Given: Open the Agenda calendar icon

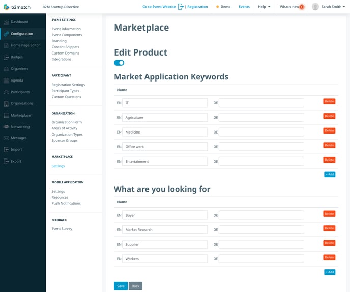Looking at the screenshot, I should tap(6, 81).
